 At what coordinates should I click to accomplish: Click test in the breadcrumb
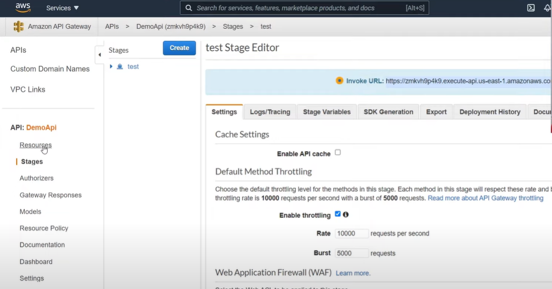pos(266,26)
